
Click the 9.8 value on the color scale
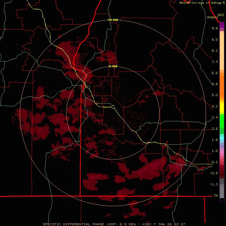pyautogui.click(x=215, y=28)
